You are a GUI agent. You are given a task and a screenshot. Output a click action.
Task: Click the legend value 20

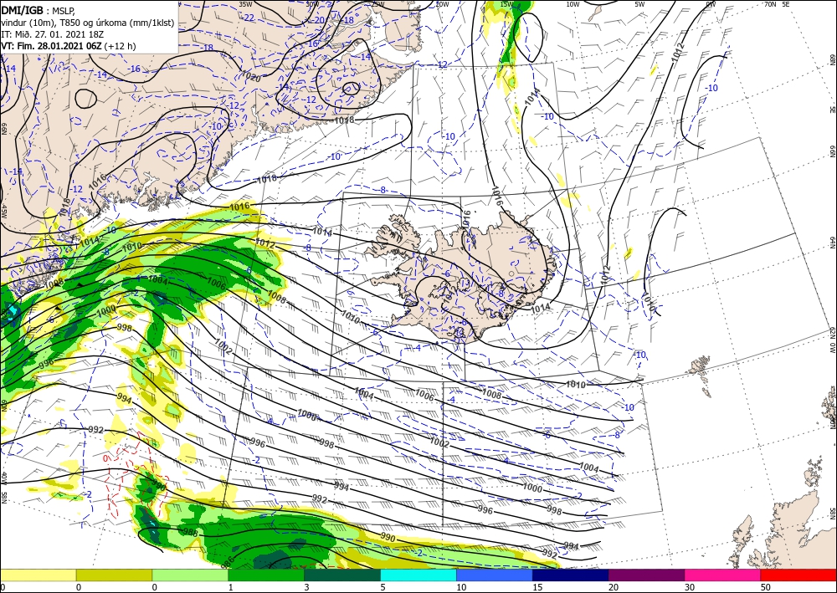(x=614, y=587)
